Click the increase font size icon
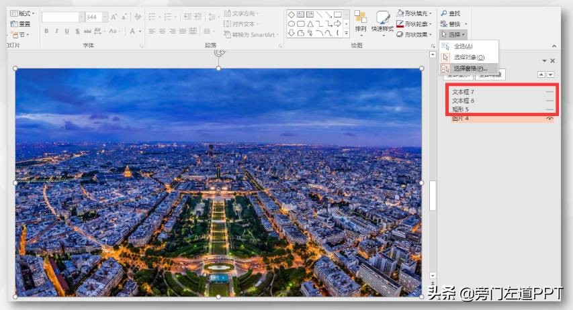 point(114,17)
